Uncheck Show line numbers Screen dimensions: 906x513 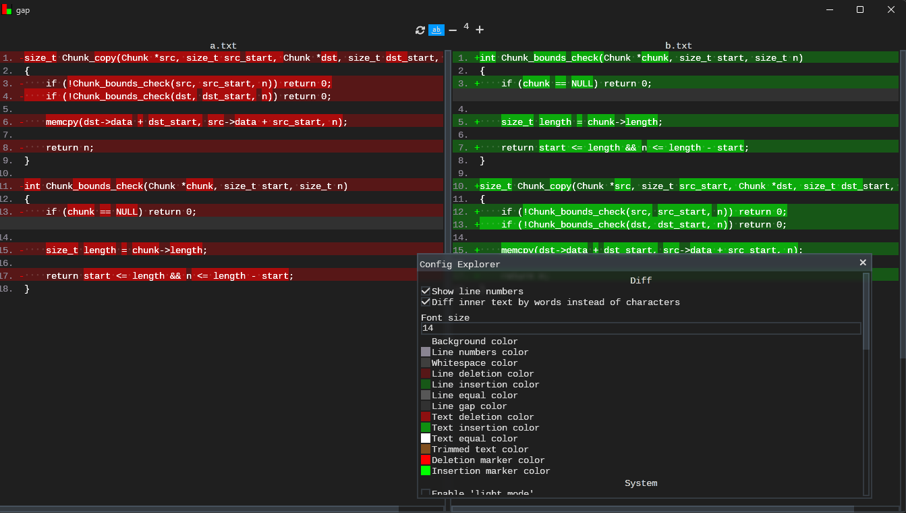pyautogui.click(x=426, y=291)
